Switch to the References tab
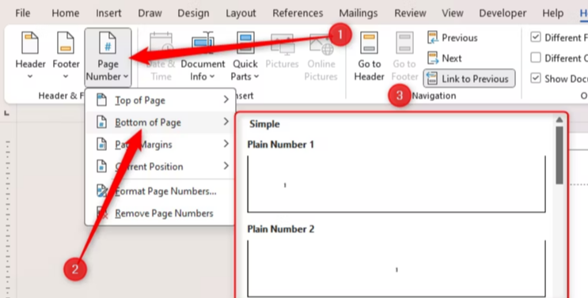Image resolution: width=588 pixels, height=298 pixels. (298, 13)
